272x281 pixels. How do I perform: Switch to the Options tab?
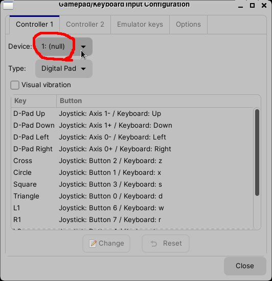point(188,25)
